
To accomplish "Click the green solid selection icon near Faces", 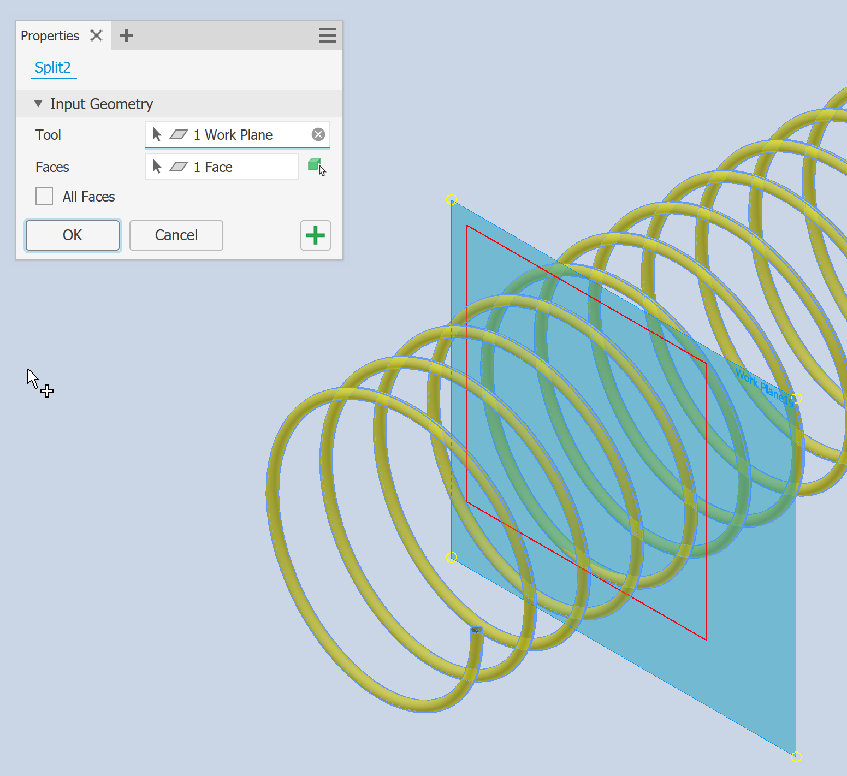I will (x=315, y=165).
